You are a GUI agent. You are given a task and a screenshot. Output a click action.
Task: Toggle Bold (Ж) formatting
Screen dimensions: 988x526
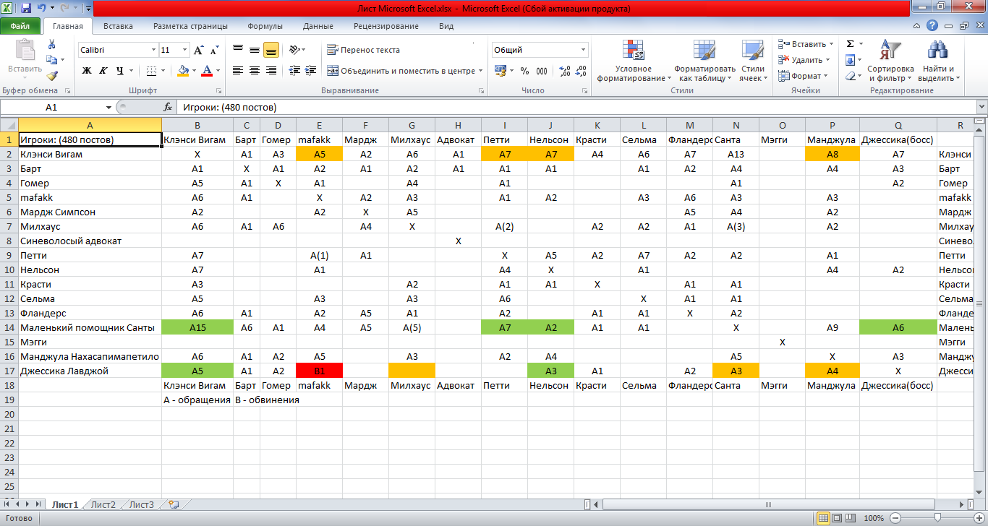(87, 71)
